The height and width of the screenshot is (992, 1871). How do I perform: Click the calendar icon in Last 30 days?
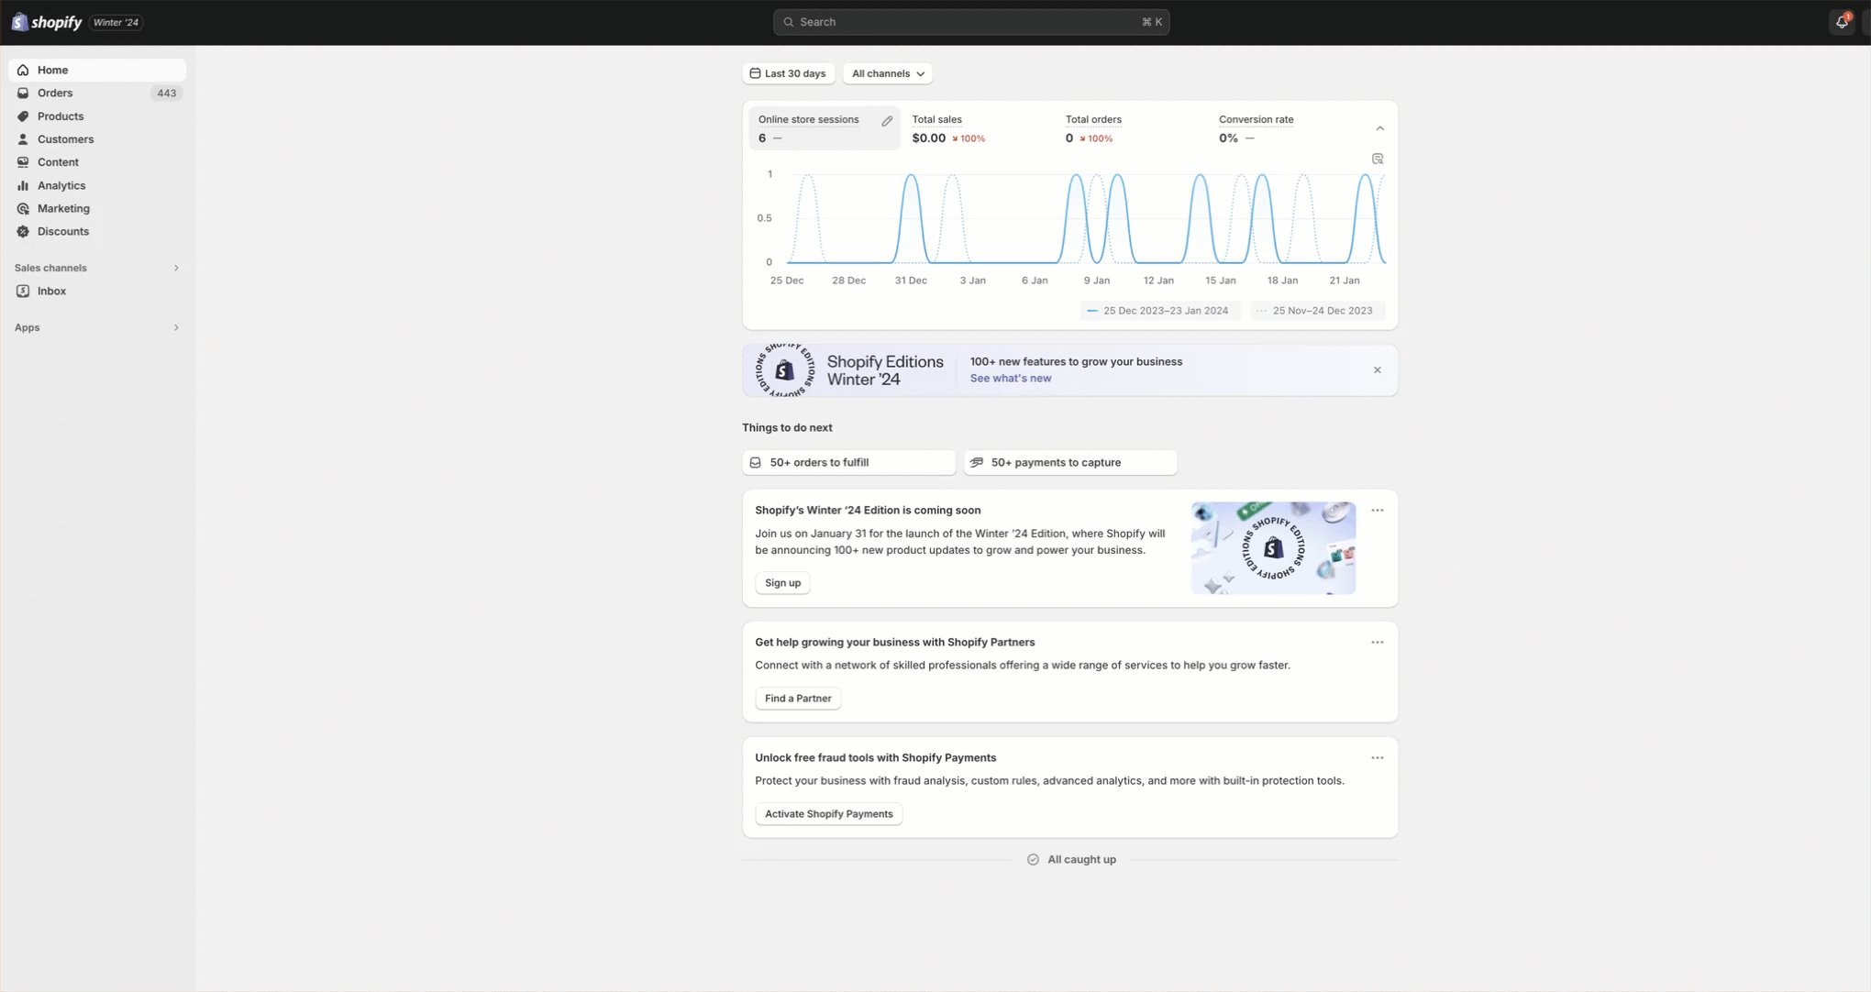pos(755,73)
